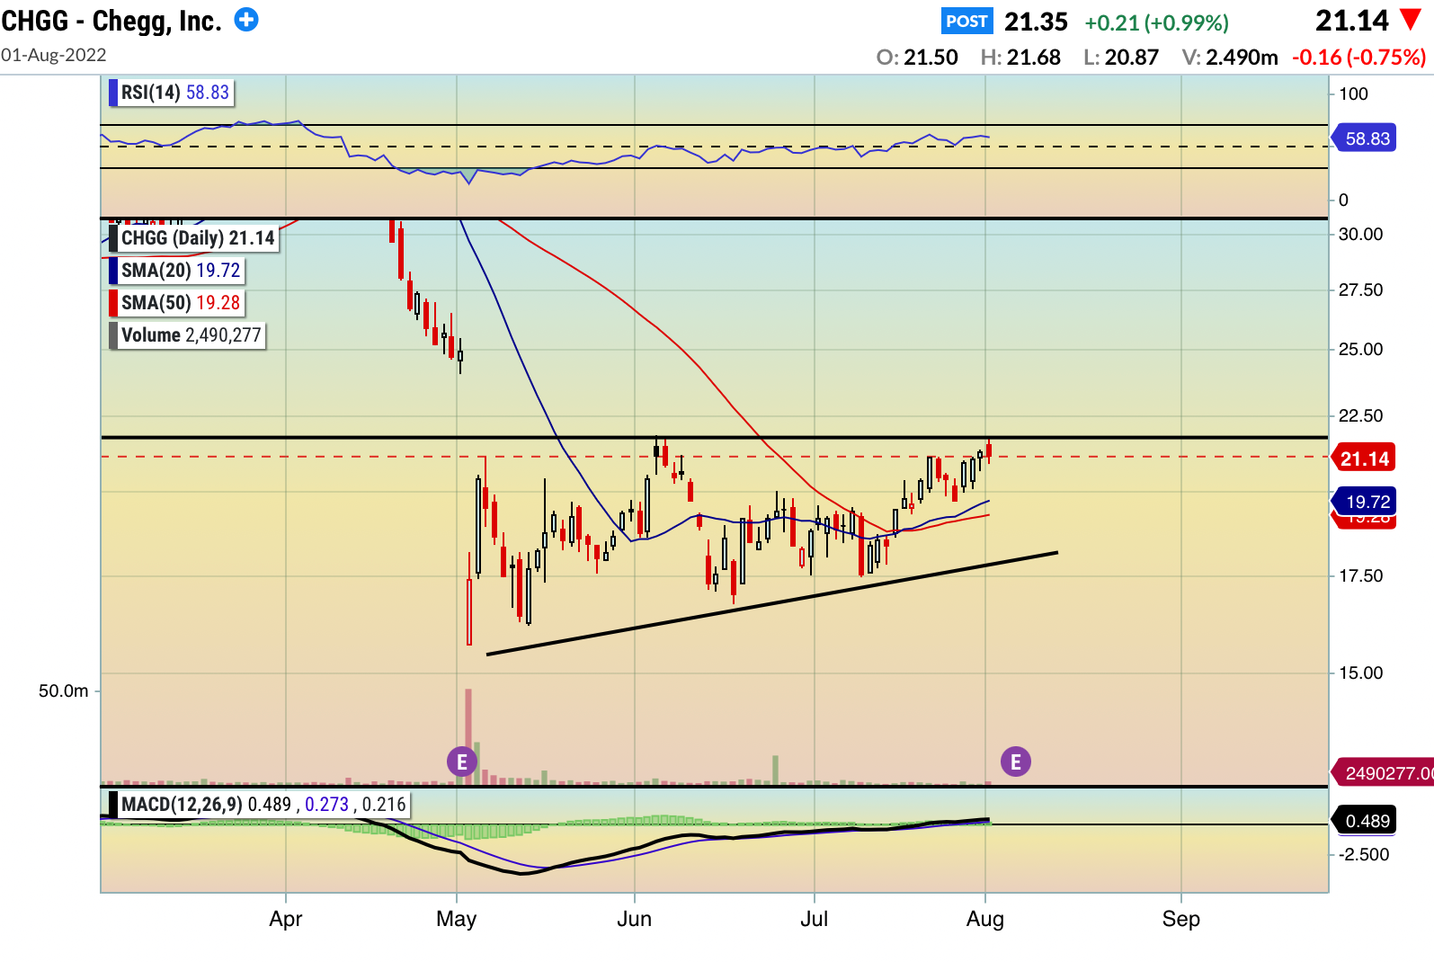This screenshot has height=962, width=1434.
Task: Click the blue plus icon beside Chegg, Inc.
Action: click(x=246, y=19)
